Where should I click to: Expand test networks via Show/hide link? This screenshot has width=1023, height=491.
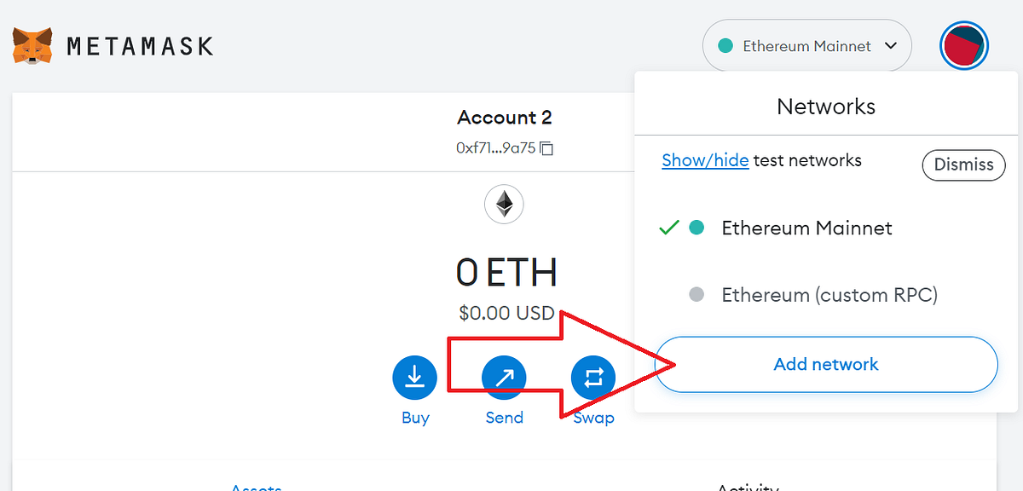[x=705, y=159]
